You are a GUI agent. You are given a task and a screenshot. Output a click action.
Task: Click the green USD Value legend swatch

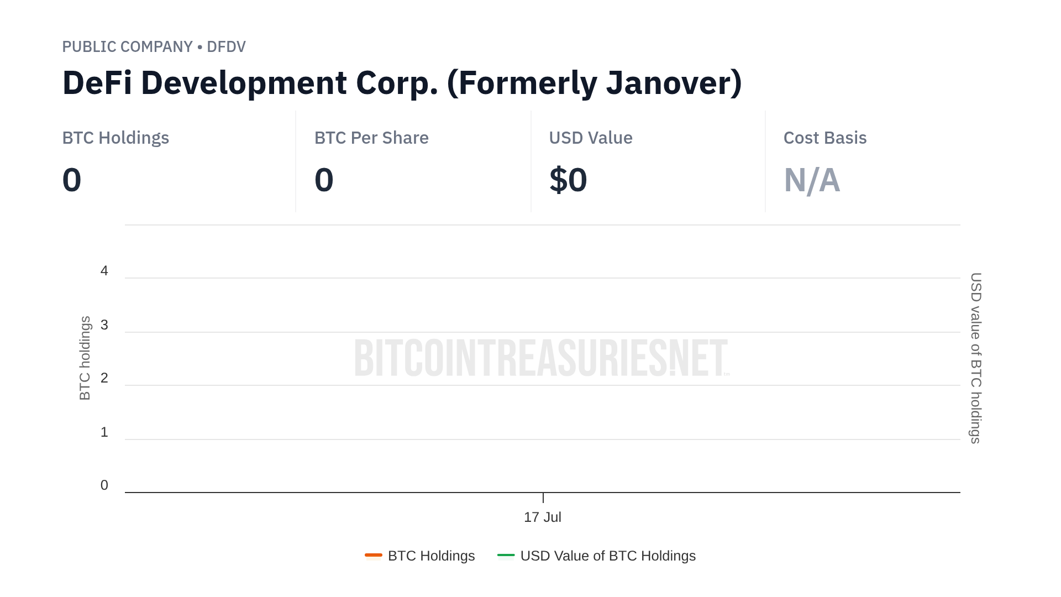coord(506,555)
